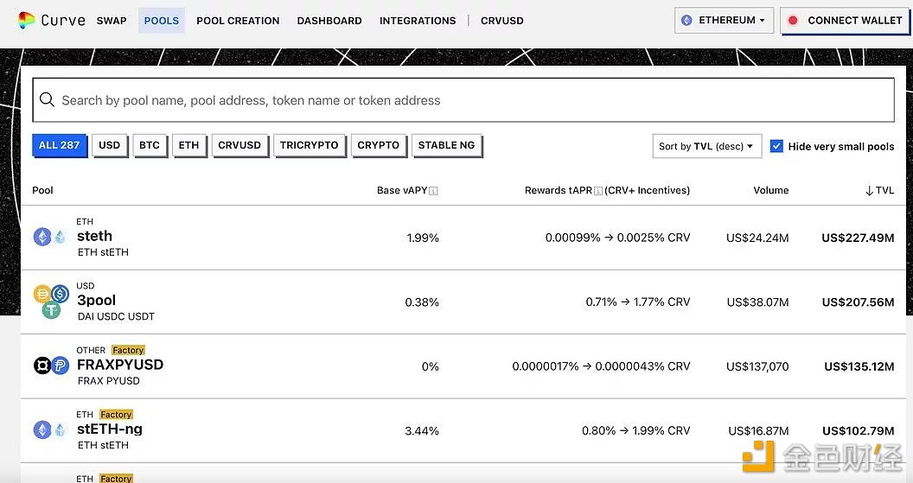The height and width of the screenshot is (483, 913).
Task: Click the steth pool ETH token icon
Action: [x=41, y=237]
